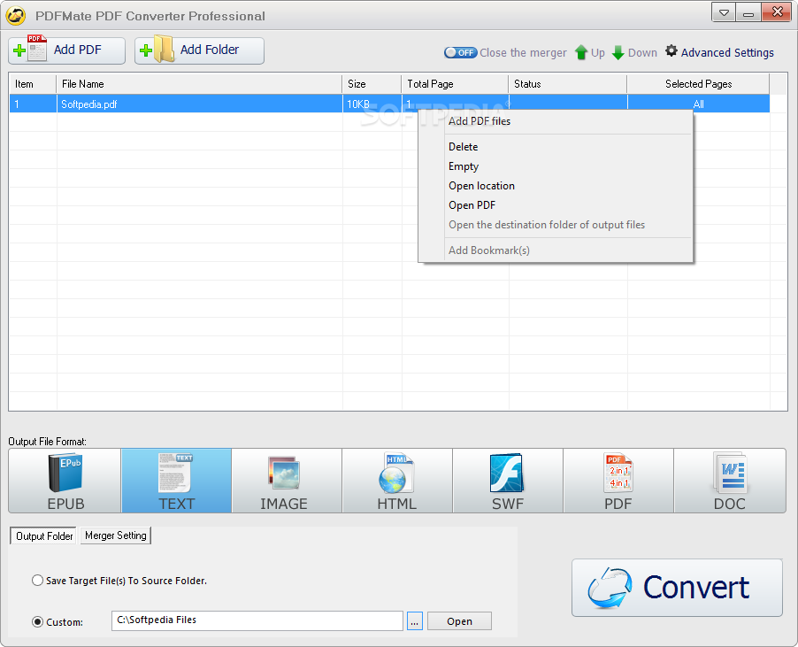Select IMAGE output format
This screenshot has height=647, width=798.
click(287, 481)
